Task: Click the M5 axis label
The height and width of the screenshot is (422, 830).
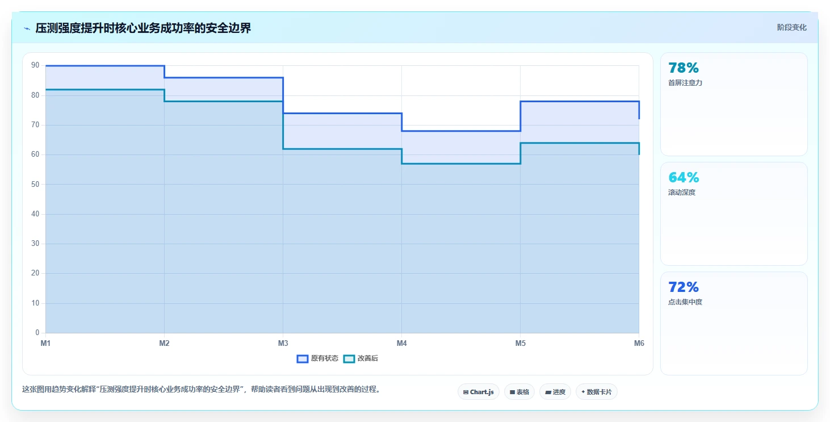Action: pyautogui.click(x=520, y=343)
